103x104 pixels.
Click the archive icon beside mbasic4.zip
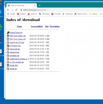coord(8,52)
